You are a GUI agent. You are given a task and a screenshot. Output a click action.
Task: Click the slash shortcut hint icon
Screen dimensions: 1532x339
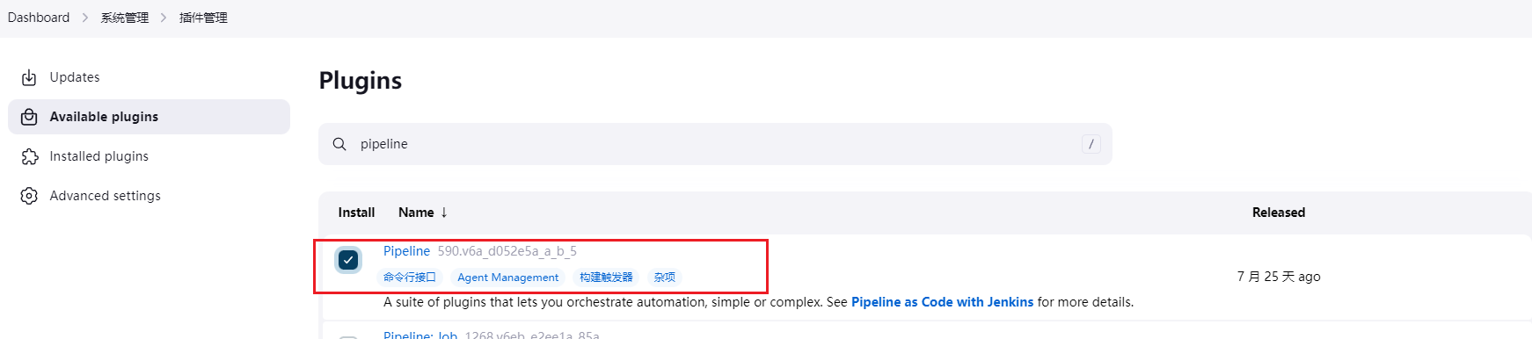coord(1091,144)
